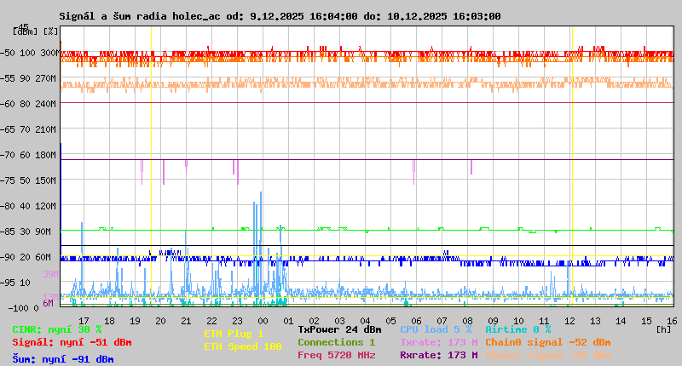The width and height of the screenshot is (682, 366).
Task: Click the 'ETH Plug 1' legend label
Action: pos(234,334)
